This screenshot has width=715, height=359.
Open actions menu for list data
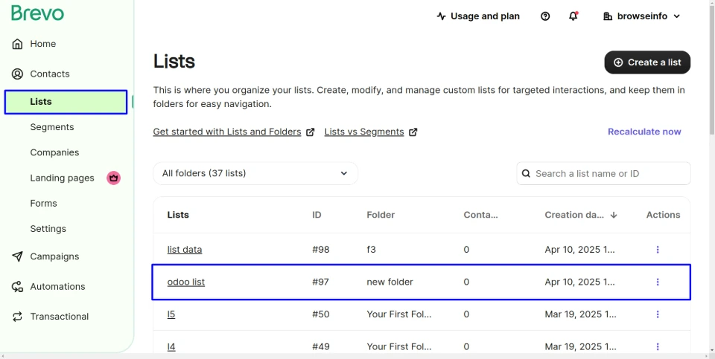coord(658,250)
